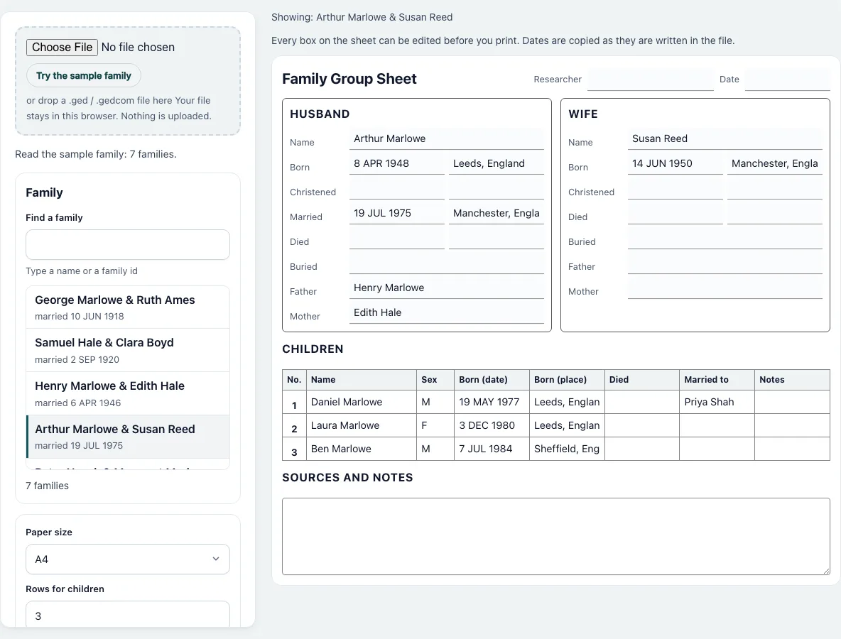Image resolution: width=841 pixels, height=639 pixels.
Task: Edit Laura Marlowe's sex cell F
Action: 435,425
